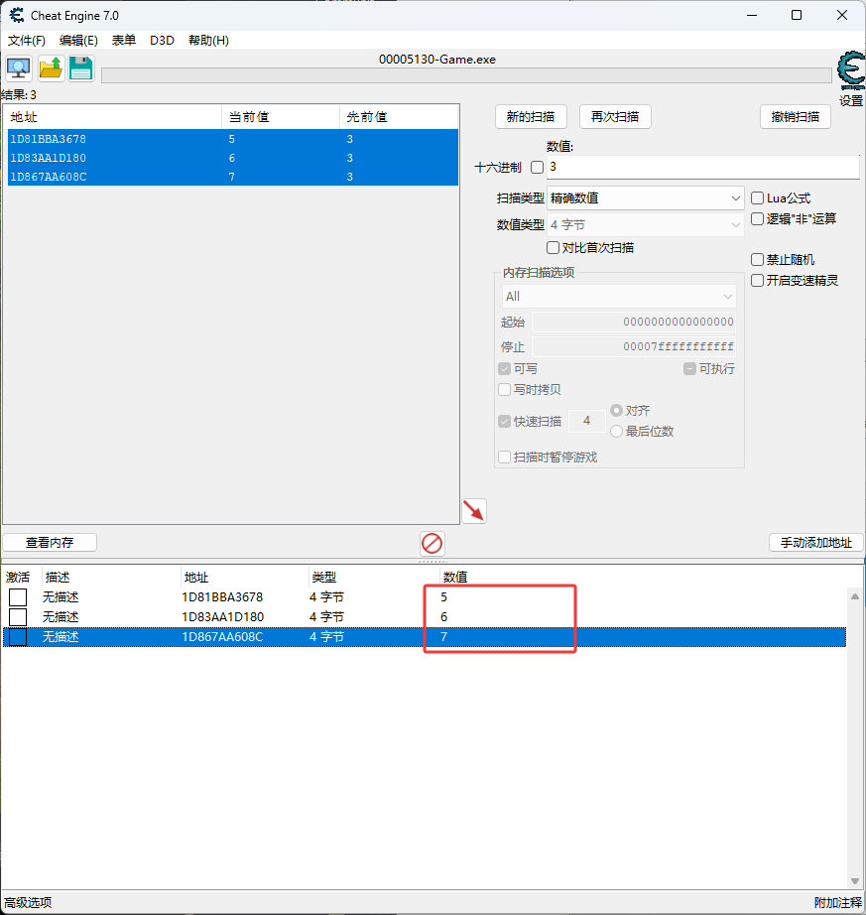Open the 表单 menu

pos(124,41)
